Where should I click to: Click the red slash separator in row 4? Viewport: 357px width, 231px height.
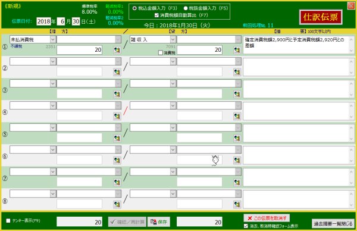pyautogui.click(x=126, y=111)
